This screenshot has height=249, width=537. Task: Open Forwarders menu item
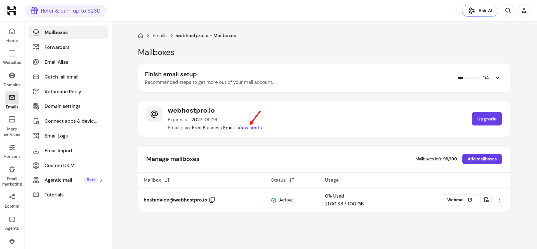68,47
